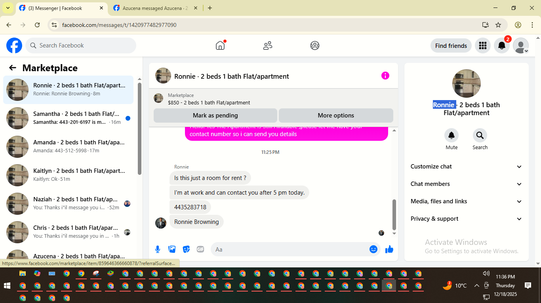Attach a photo file to message
541x303 pixels.
click(172, 249)
